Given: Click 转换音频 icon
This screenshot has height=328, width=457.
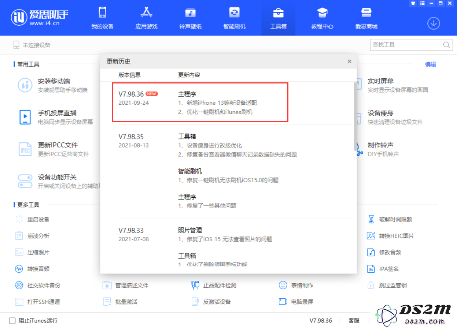Looking at the screenshot, I should [x=19, y=269].
